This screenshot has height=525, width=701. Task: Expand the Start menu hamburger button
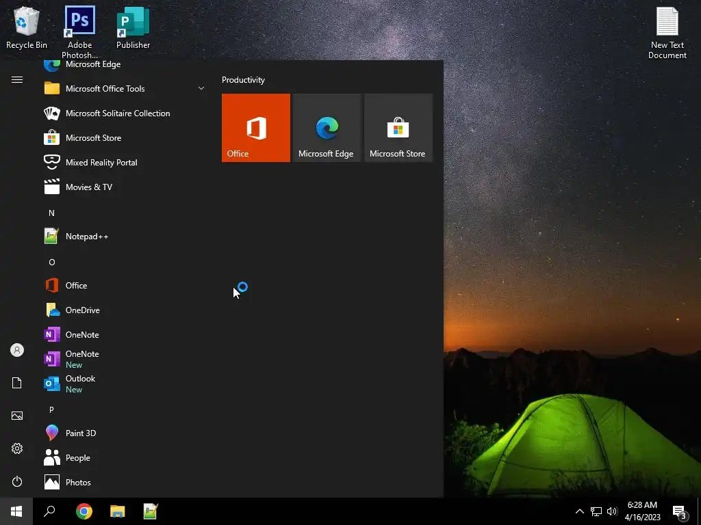tap(17, 79)
